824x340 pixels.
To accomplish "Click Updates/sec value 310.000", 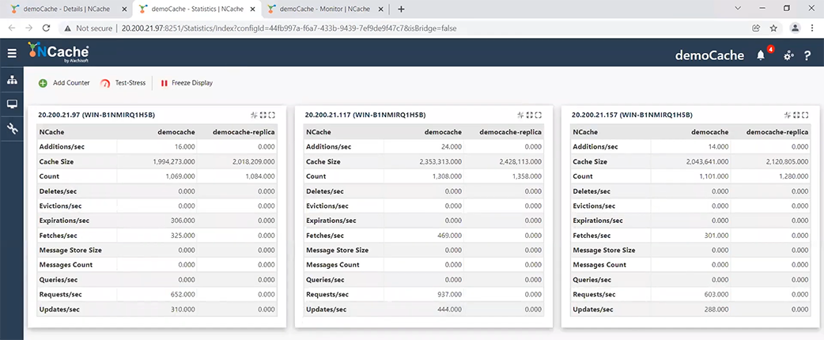I will [x=183, y=309].
